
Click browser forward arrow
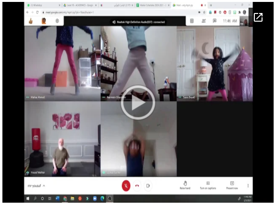(x=32, y=12)
